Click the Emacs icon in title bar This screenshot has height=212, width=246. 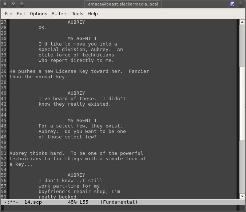[x=232, y=4]
